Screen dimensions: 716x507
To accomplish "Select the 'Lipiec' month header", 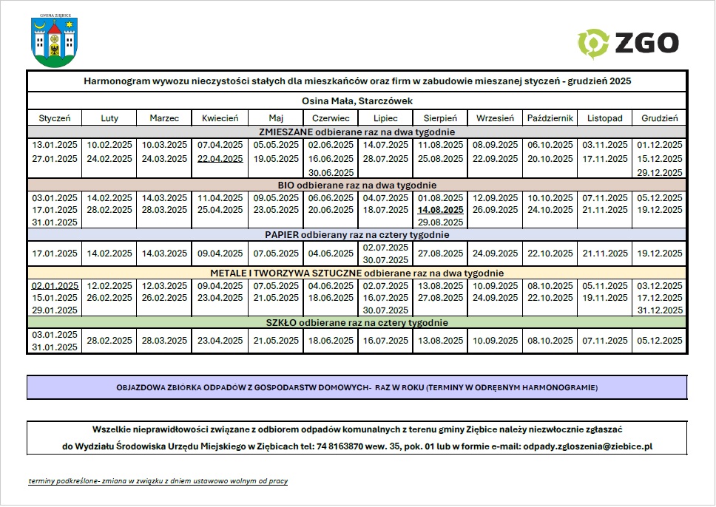I will 385,118.
